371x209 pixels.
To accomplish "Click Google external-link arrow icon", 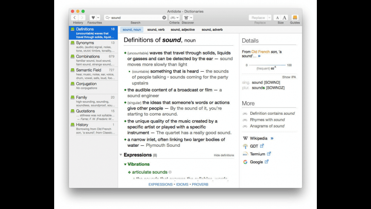I will click(x=267, y=162).
